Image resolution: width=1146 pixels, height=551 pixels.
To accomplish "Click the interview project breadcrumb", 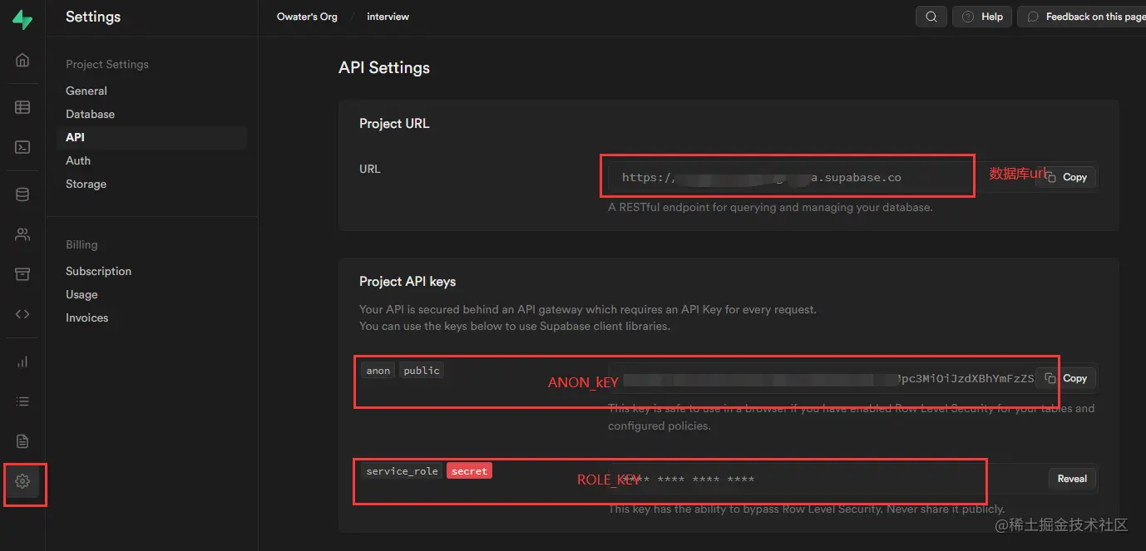I will pyautogui.click(x=388, y=17).
